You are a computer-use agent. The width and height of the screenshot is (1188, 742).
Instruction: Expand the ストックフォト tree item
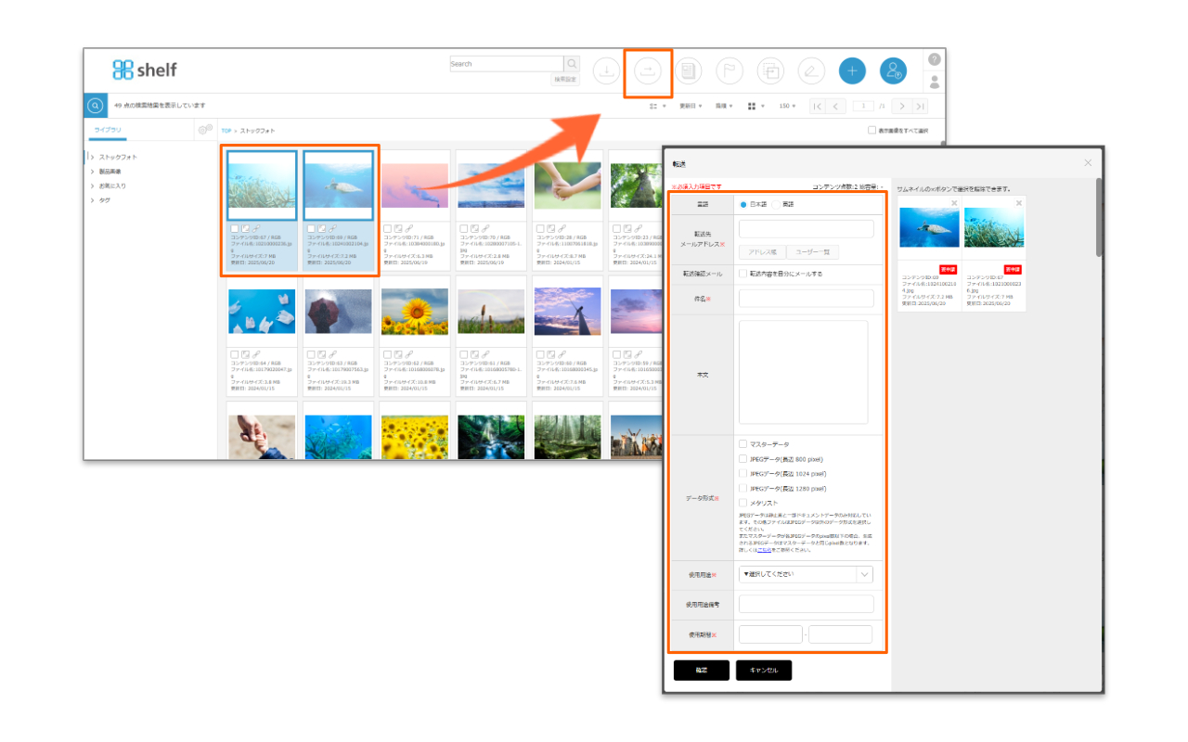(x=92, y=157)
